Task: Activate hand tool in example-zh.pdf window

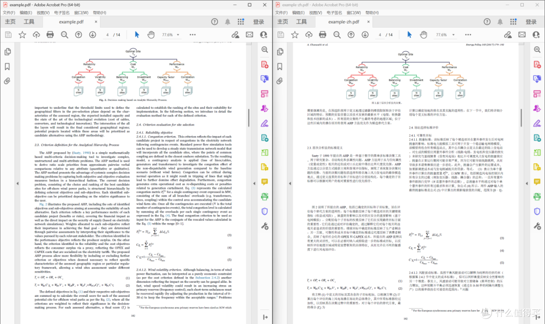Action: pos(423,35)
